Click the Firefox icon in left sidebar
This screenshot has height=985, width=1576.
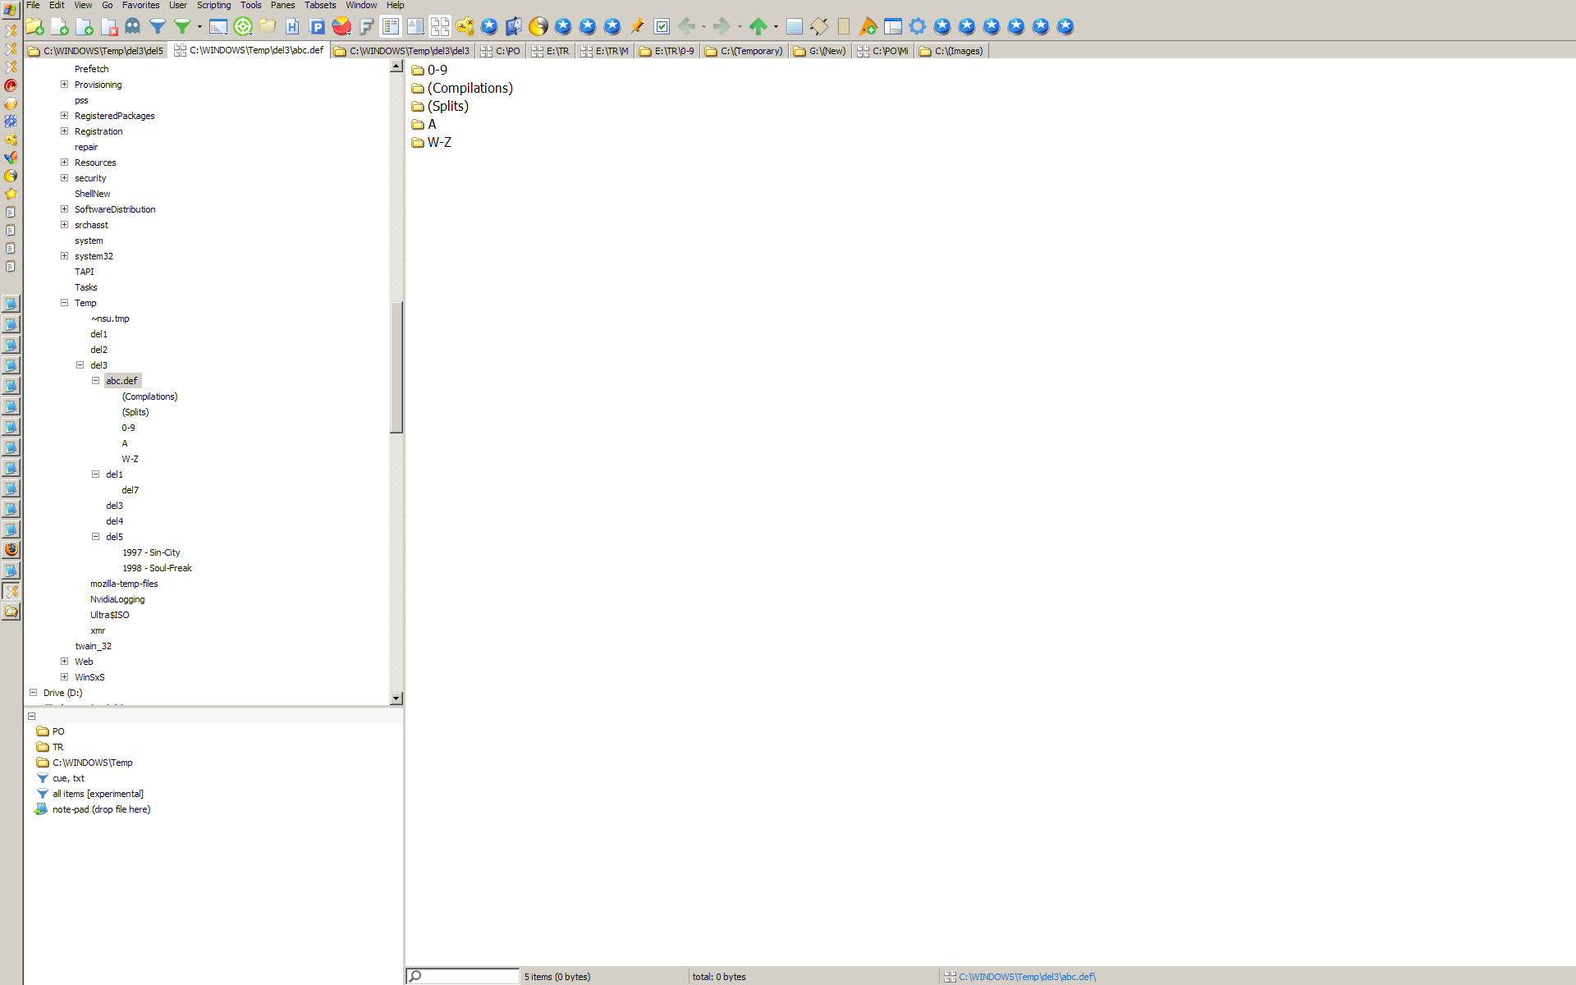click(11, 549)
